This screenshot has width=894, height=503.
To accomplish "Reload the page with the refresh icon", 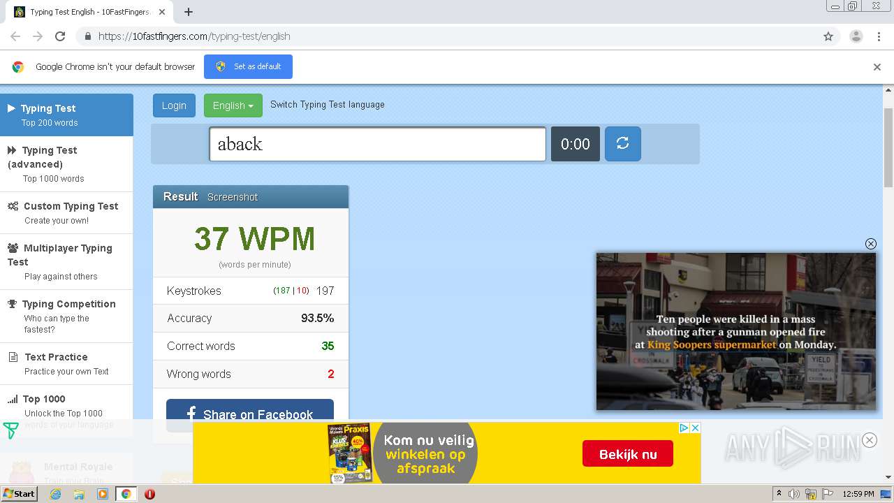I will 60,36.
